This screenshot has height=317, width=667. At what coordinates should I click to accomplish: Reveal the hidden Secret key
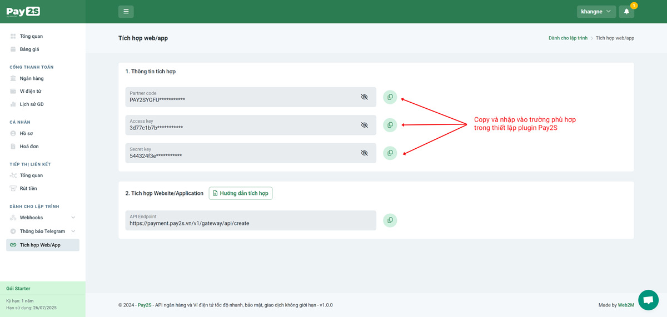pyautogui.click(x=365, y=153)
